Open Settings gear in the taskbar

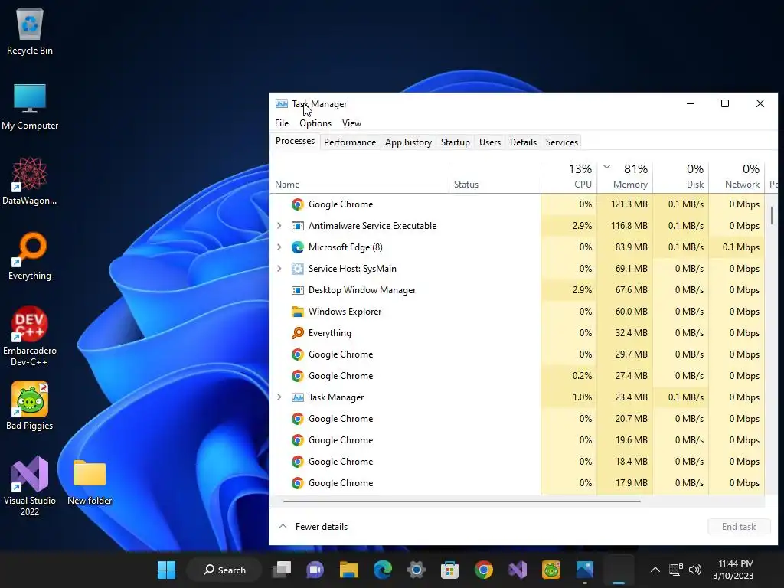(x=416, y=570)
